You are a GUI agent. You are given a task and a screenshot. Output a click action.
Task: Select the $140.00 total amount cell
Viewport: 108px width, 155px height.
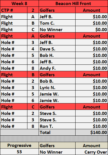91,132
